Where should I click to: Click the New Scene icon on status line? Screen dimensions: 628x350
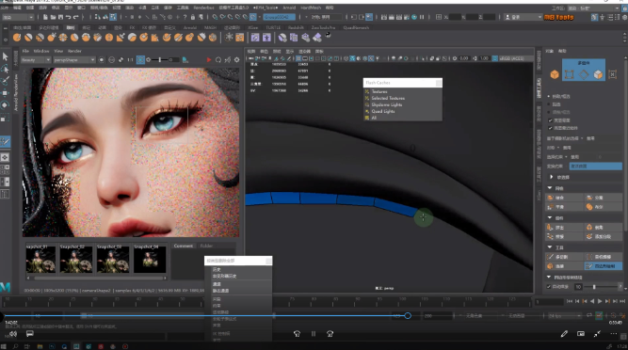pos(45,17)
